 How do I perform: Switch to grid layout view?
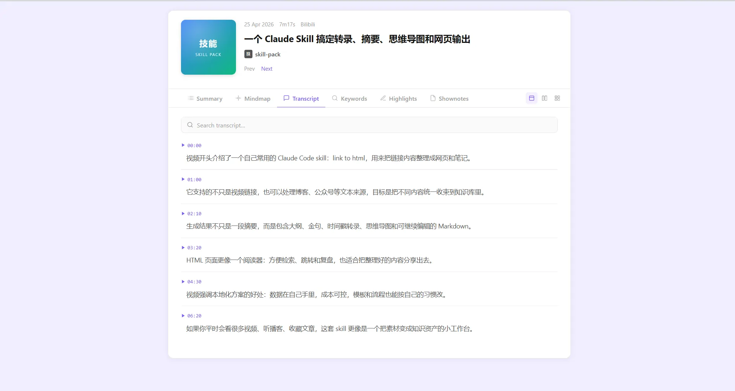557,98
